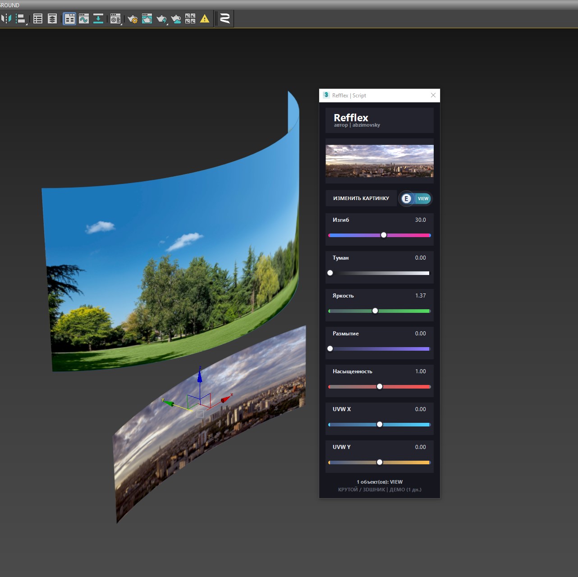This screenshot has width=578, height=577.
Task: Click the UVW X slider handle
Action: (x=380, y=424)
